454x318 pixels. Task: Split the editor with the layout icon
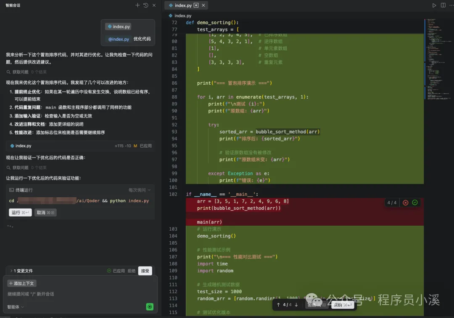(443, 5)
